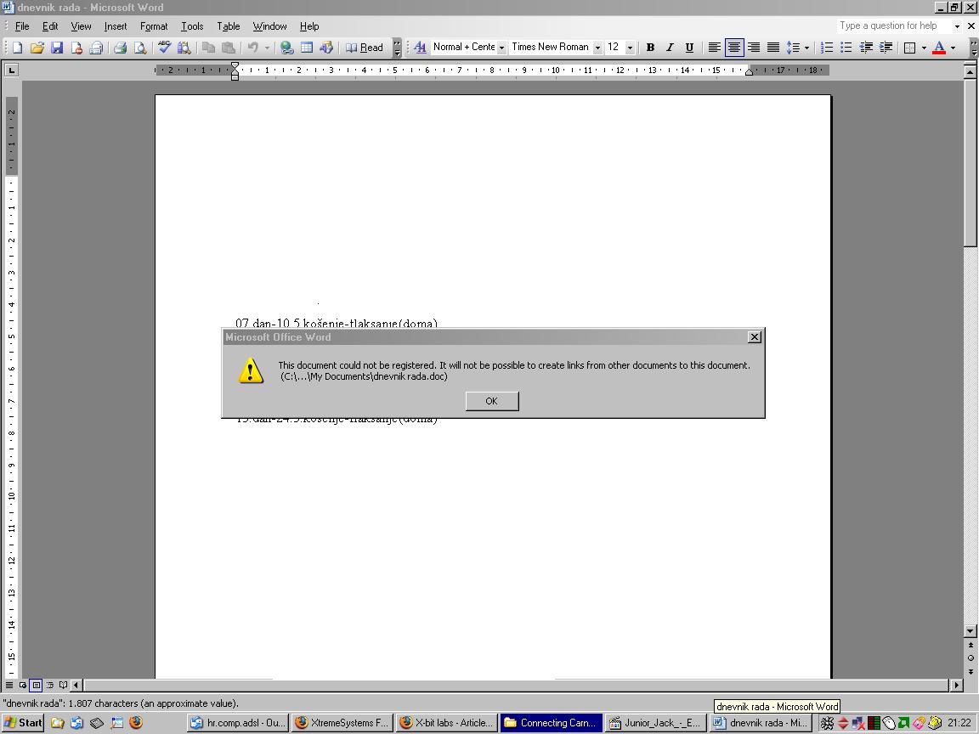Switch to XtremeSystems Firefox taskbar button
Screen dimensions: 979x734
click(342, 723)
